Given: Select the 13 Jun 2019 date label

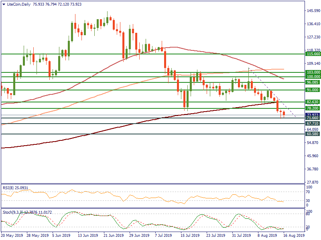Looking at the screenshot, I should coord(88,236).
